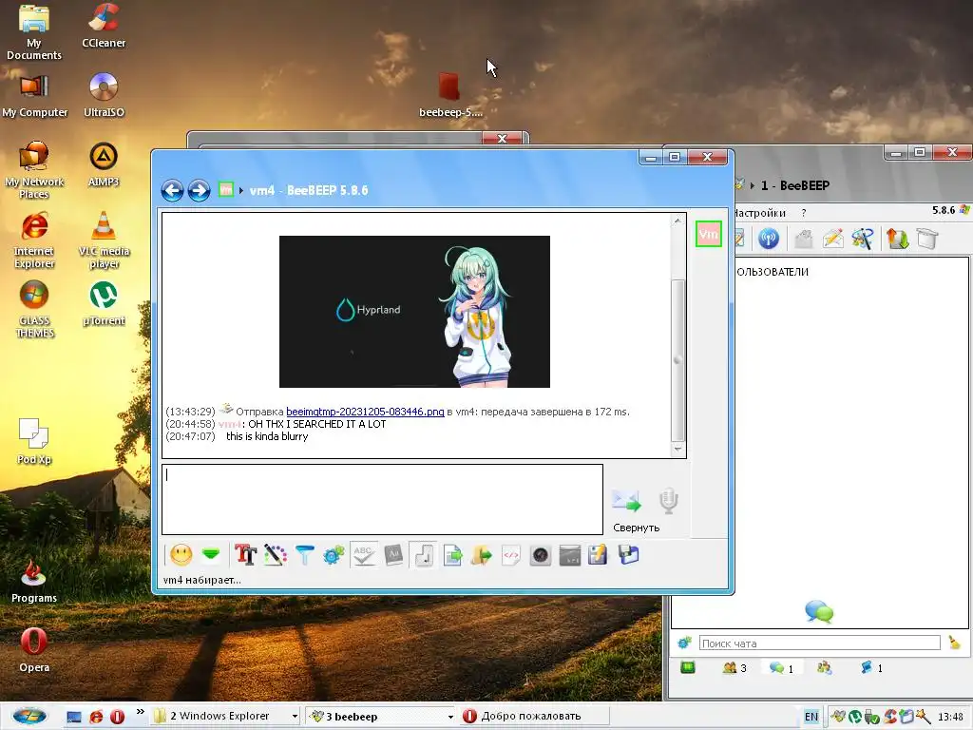Click forward arrow in vm4 chat window
Screen dimensions: 973x730
coord(200,190)
